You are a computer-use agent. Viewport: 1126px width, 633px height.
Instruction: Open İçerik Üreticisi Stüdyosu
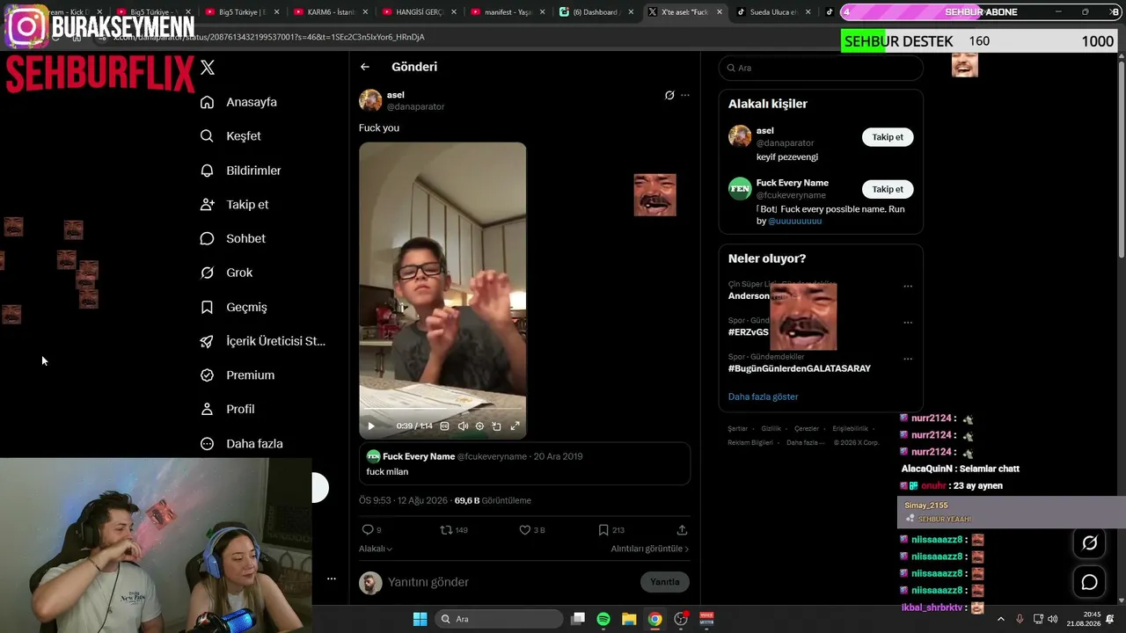(263, 341)
